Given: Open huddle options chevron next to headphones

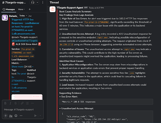Looking at the screenshot, I should (37, 3).
